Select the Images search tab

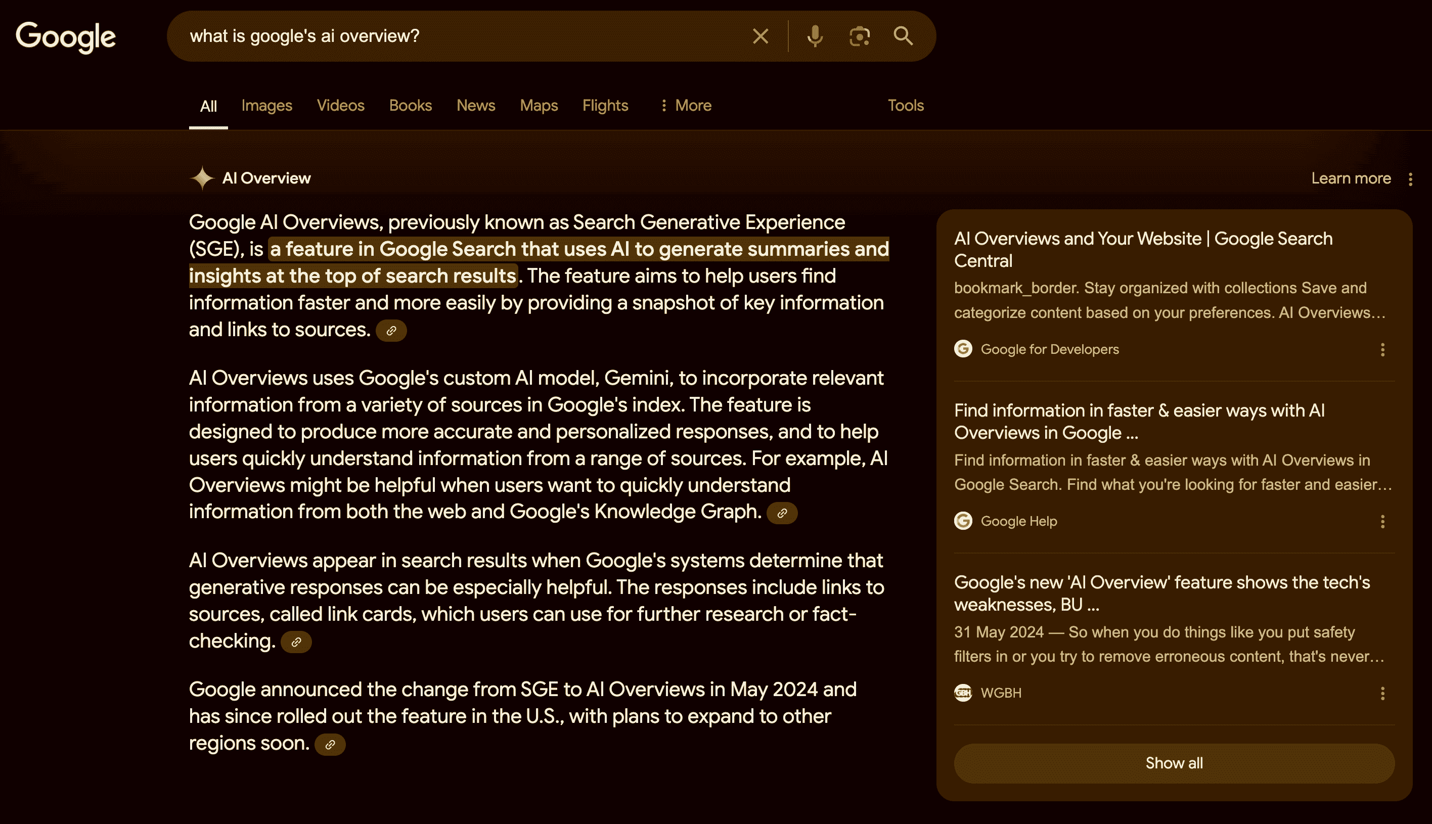(266, 105)
